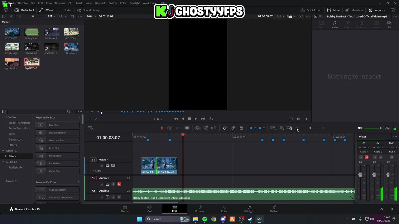
Task: Switch to the Fairlight page
Action: coord(249,209)
